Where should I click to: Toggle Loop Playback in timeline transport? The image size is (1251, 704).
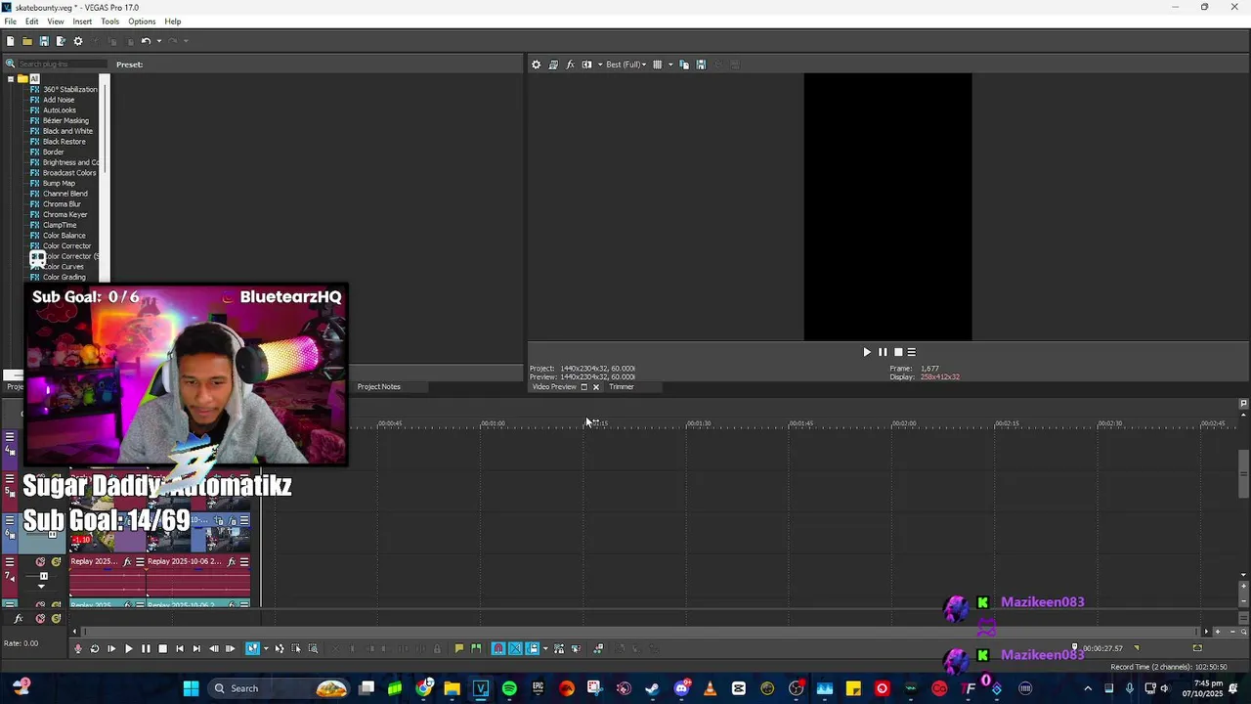[x=95, y=648]
